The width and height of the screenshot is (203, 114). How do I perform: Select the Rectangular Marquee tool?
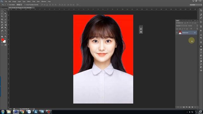tap(2, 11)
